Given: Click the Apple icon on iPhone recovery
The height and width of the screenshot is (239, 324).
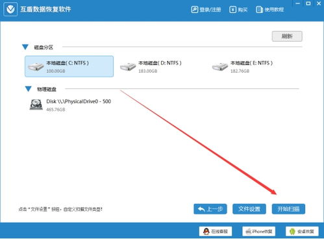Looking at the screenshot, I should click(249, 231).
